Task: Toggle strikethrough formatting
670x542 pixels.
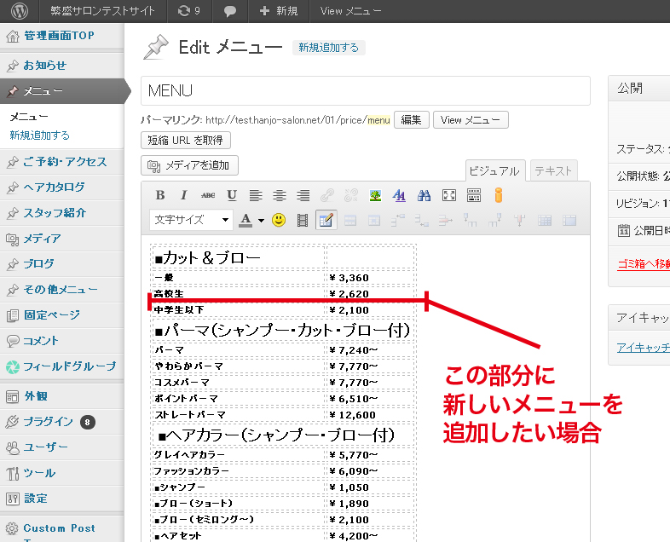Action: pos(207,195)
